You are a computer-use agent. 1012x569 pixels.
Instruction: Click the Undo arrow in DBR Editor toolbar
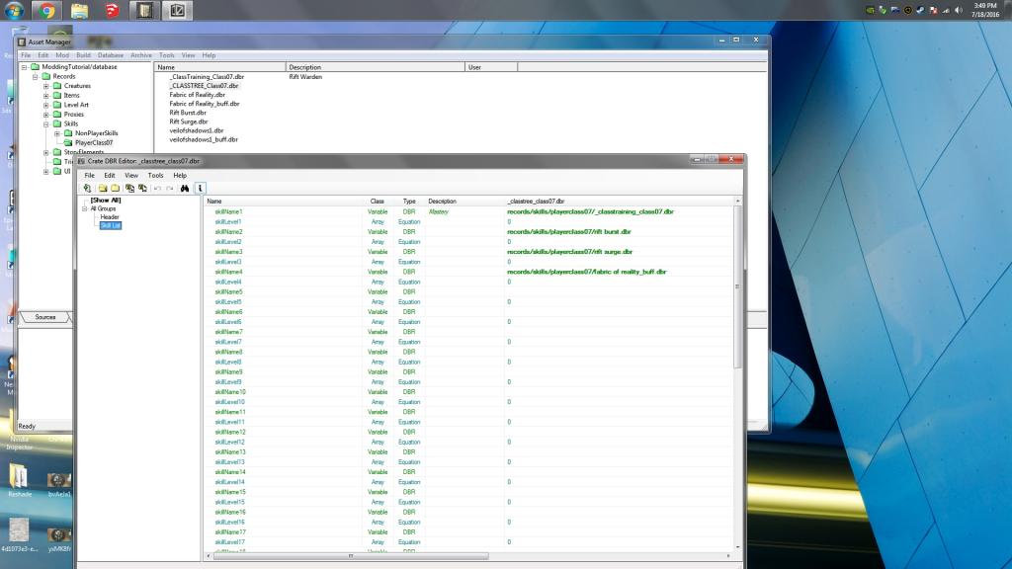158,187
